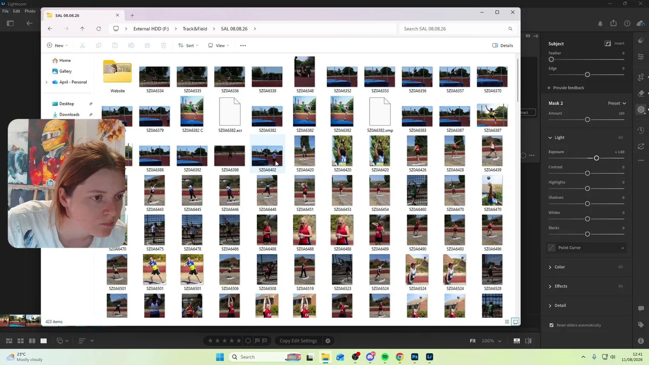Image resolution: width=649 pixels, height=365 pixels.
Task: Expand April - Personal in navigation pane
Action: click(47, 82)
